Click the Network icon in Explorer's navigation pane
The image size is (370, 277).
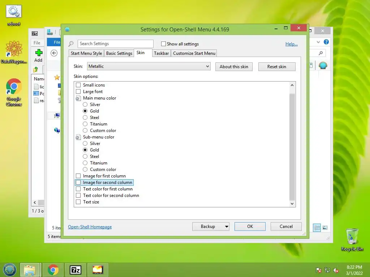click(57, 130)
